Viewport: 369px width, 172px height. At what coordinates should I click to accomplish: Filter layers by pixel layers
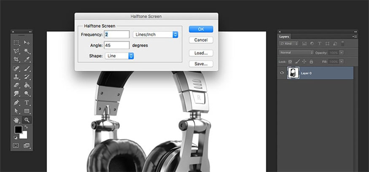(x=304, y=43)
